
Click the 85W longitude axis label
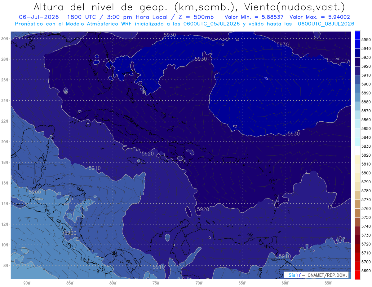pyautogui.click(x=70, y=283)
